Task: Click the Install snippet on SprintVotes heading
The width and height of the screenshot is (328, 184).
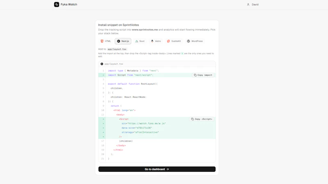Action: coord(118,25)
